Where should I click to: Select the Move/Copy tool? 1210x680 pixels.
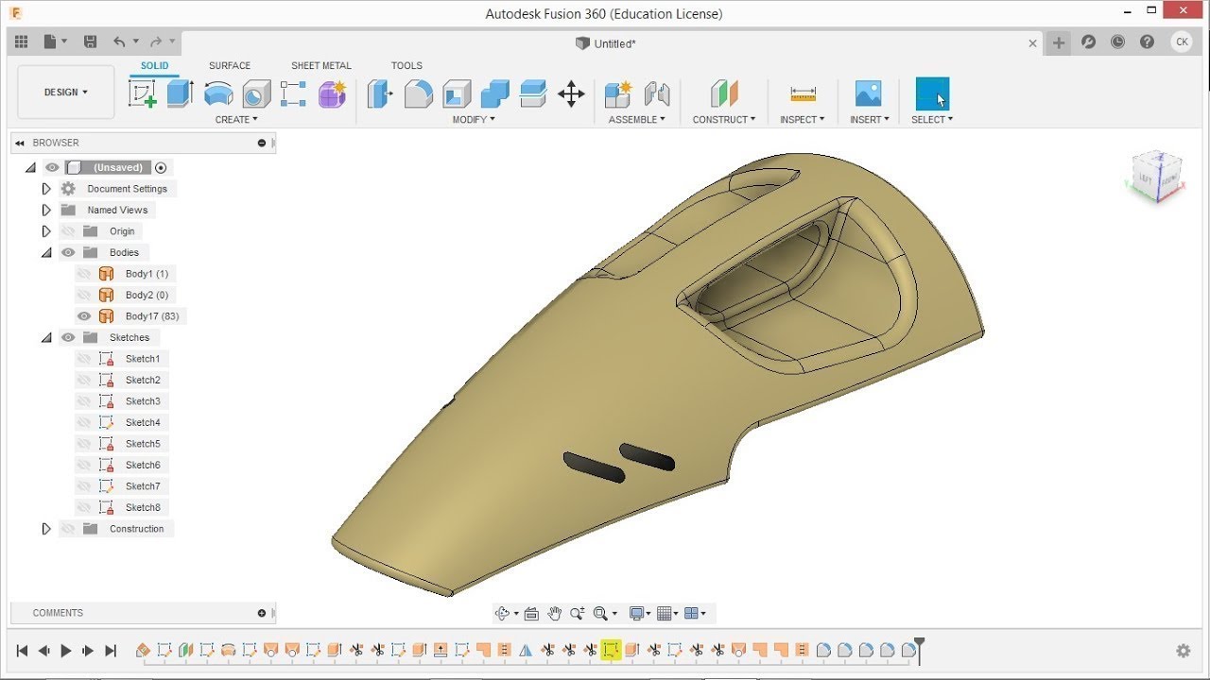[x=571, y=93]
